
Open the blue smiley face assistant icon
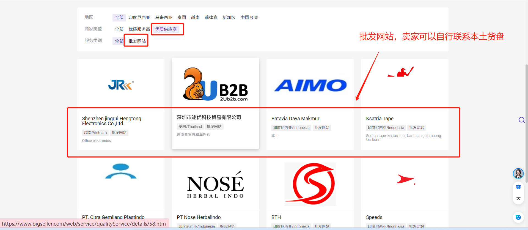coord(518,217)
